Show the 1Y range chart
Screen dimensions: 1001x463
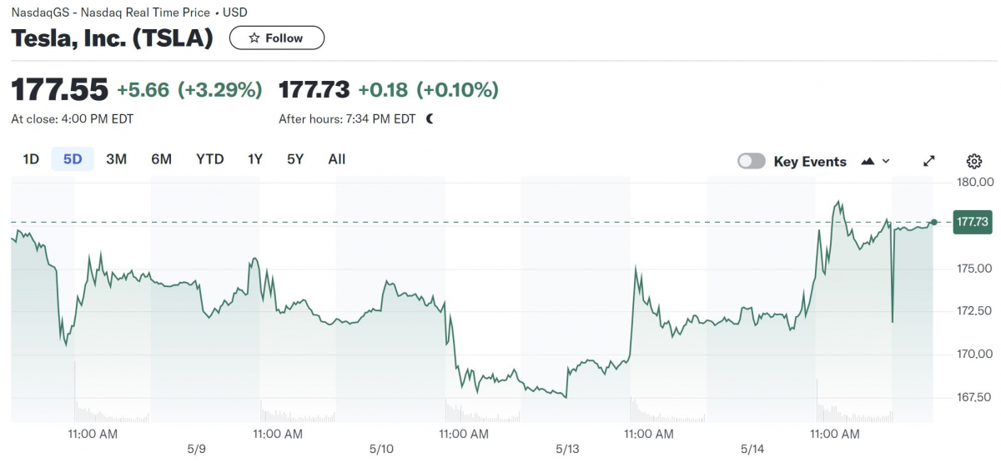tap(255, 159)
